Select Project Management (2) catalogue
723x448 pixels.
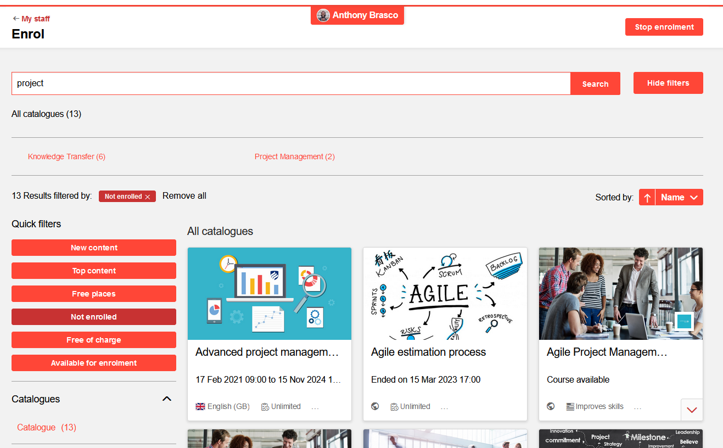click(x=295, y=156)
